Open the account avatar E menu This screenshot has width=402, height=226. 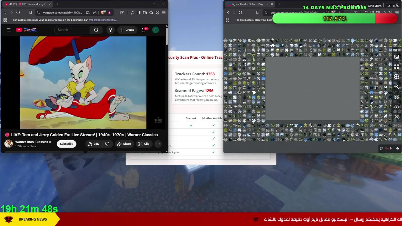coord(155,30)
